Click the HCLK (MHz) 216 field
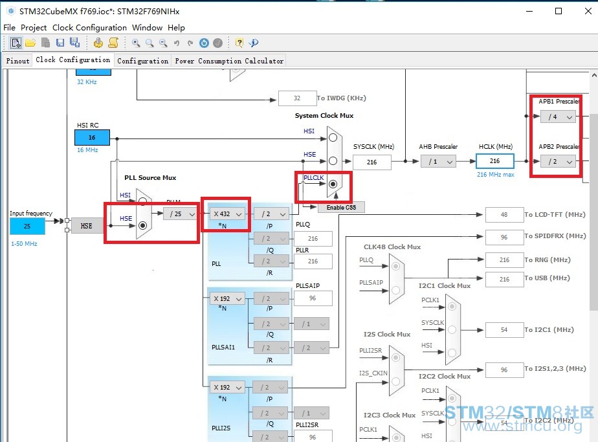598x442 pixels. (x=494, y=161)
